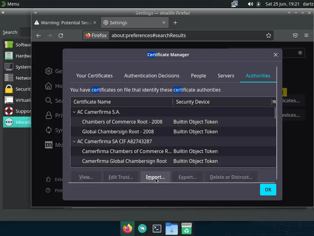
Task: Open the recycle bin dock icon
Action: point(186,229)
